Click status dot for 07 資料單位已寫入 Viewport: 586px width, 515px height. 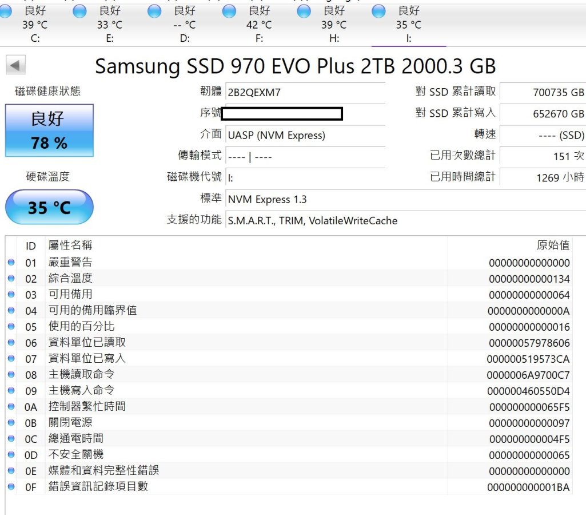pyautogui.click(x=11, y=358)
